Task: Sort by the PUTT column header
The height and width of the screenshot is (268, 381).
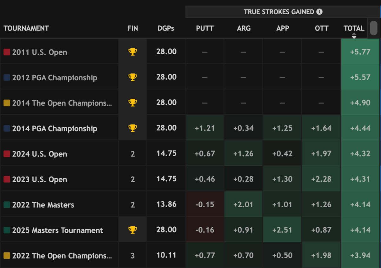Action: tap(205, 28)
